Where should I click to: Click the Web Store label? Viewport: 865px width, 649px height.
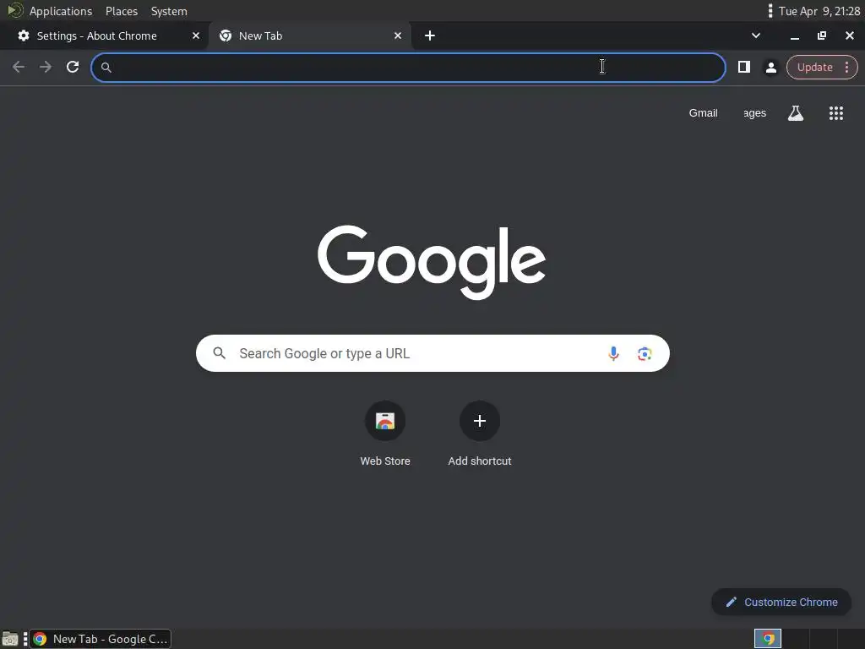(x=385, y=461)
